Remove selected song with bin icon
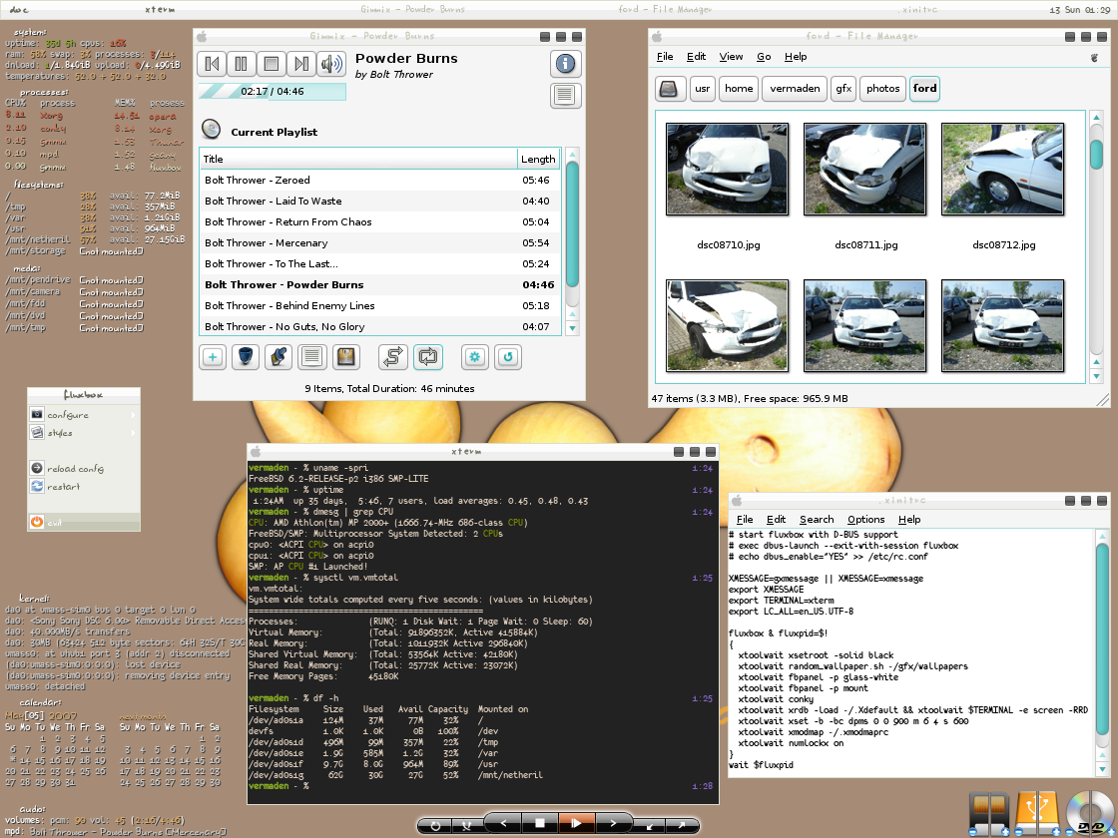The height and width of the screenshot is (838, 1118). (246, 357)
